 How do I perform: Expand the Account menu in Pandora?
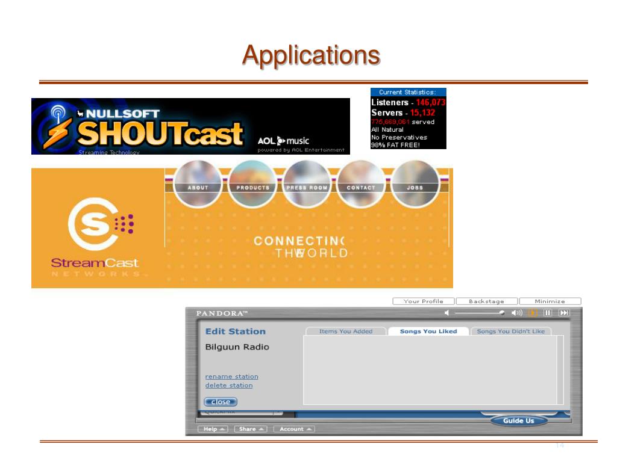click(294, 429)
